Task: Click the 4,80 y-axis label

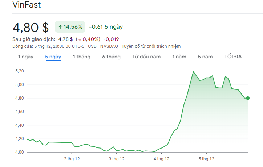Action: click(x=20, y=98)
